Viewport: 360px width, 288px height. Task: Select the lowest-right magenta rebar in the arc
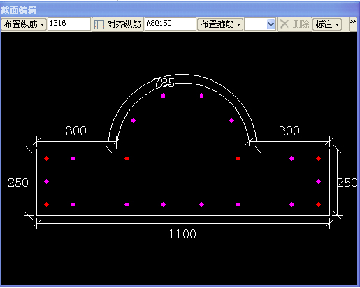click(x=231, y=120)
